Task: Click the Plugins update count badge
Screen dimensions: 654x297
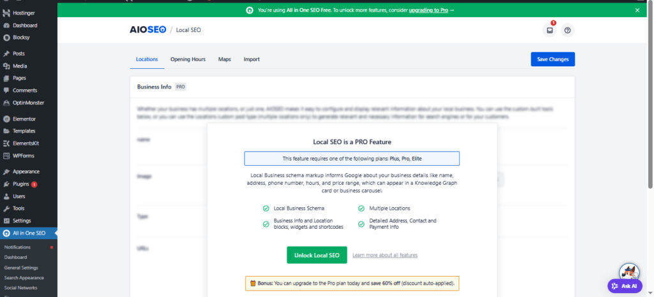Action: (34, 184)
